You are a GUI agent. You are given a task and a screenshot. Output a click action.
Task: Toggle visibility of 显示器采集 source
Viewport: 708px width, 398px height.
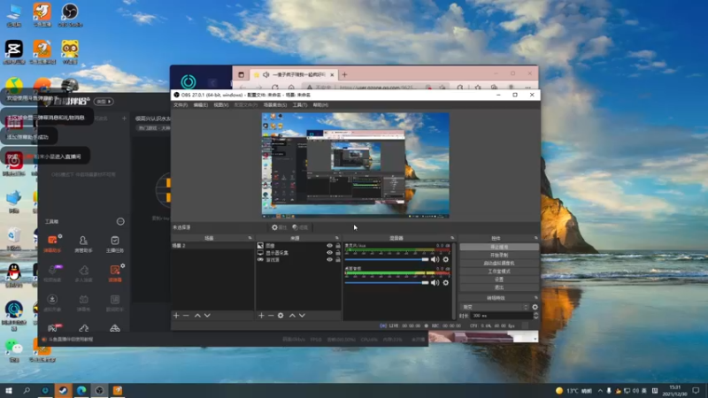[329, 253]
